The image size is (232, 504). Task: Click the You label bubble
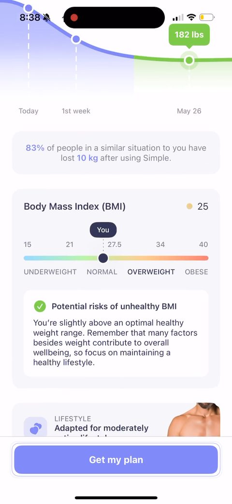[103, 230]
